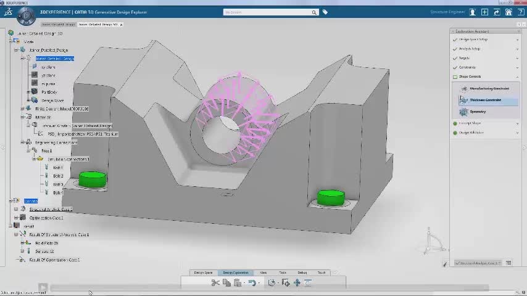The height and width of the screenshot is (296, 527).
Task: Click the 3DS logo icon
Action: coord(9,12)
